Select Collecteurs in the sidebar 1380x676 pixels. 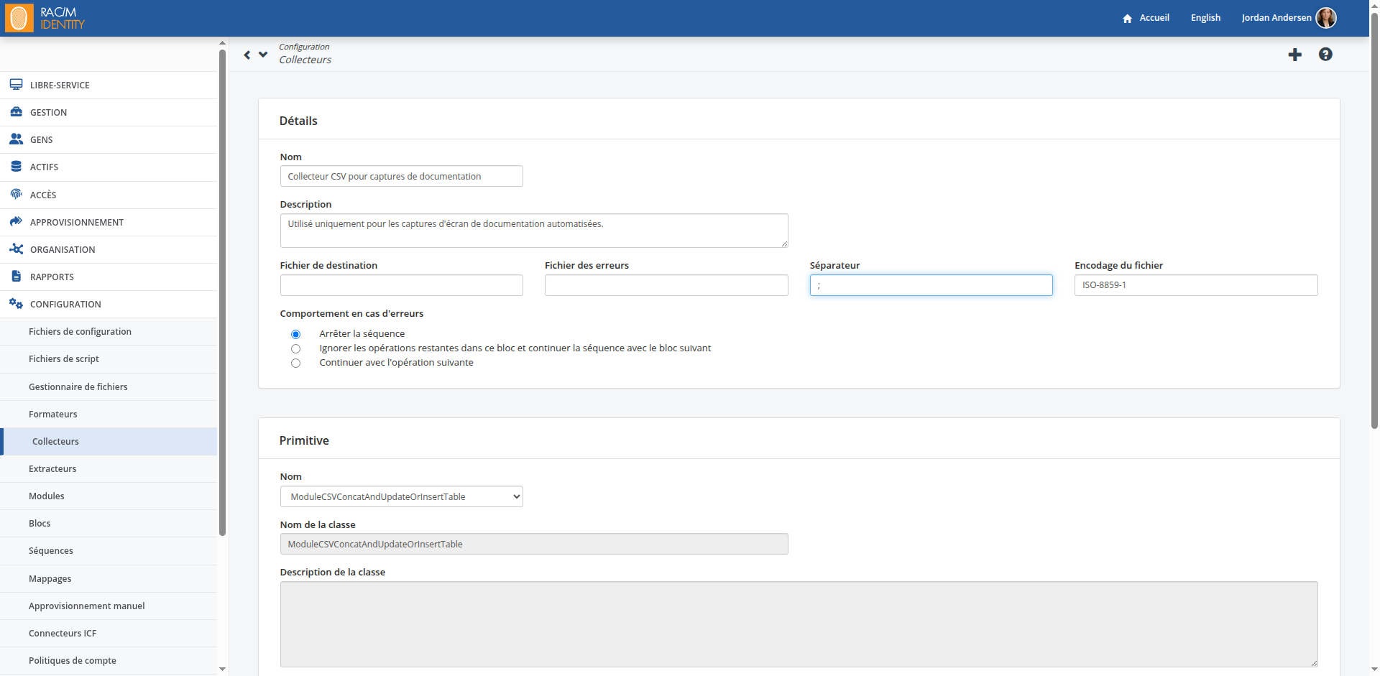(x=109, y=441)
